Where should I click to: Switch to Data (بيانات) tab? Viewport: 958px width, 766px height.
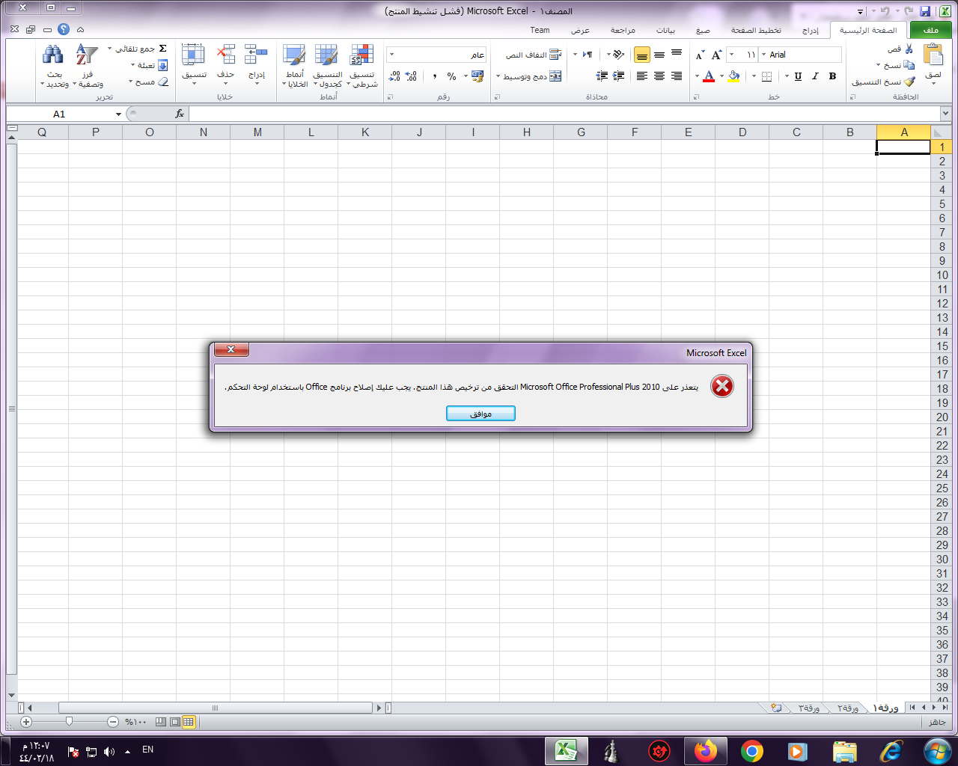point(665,31)
